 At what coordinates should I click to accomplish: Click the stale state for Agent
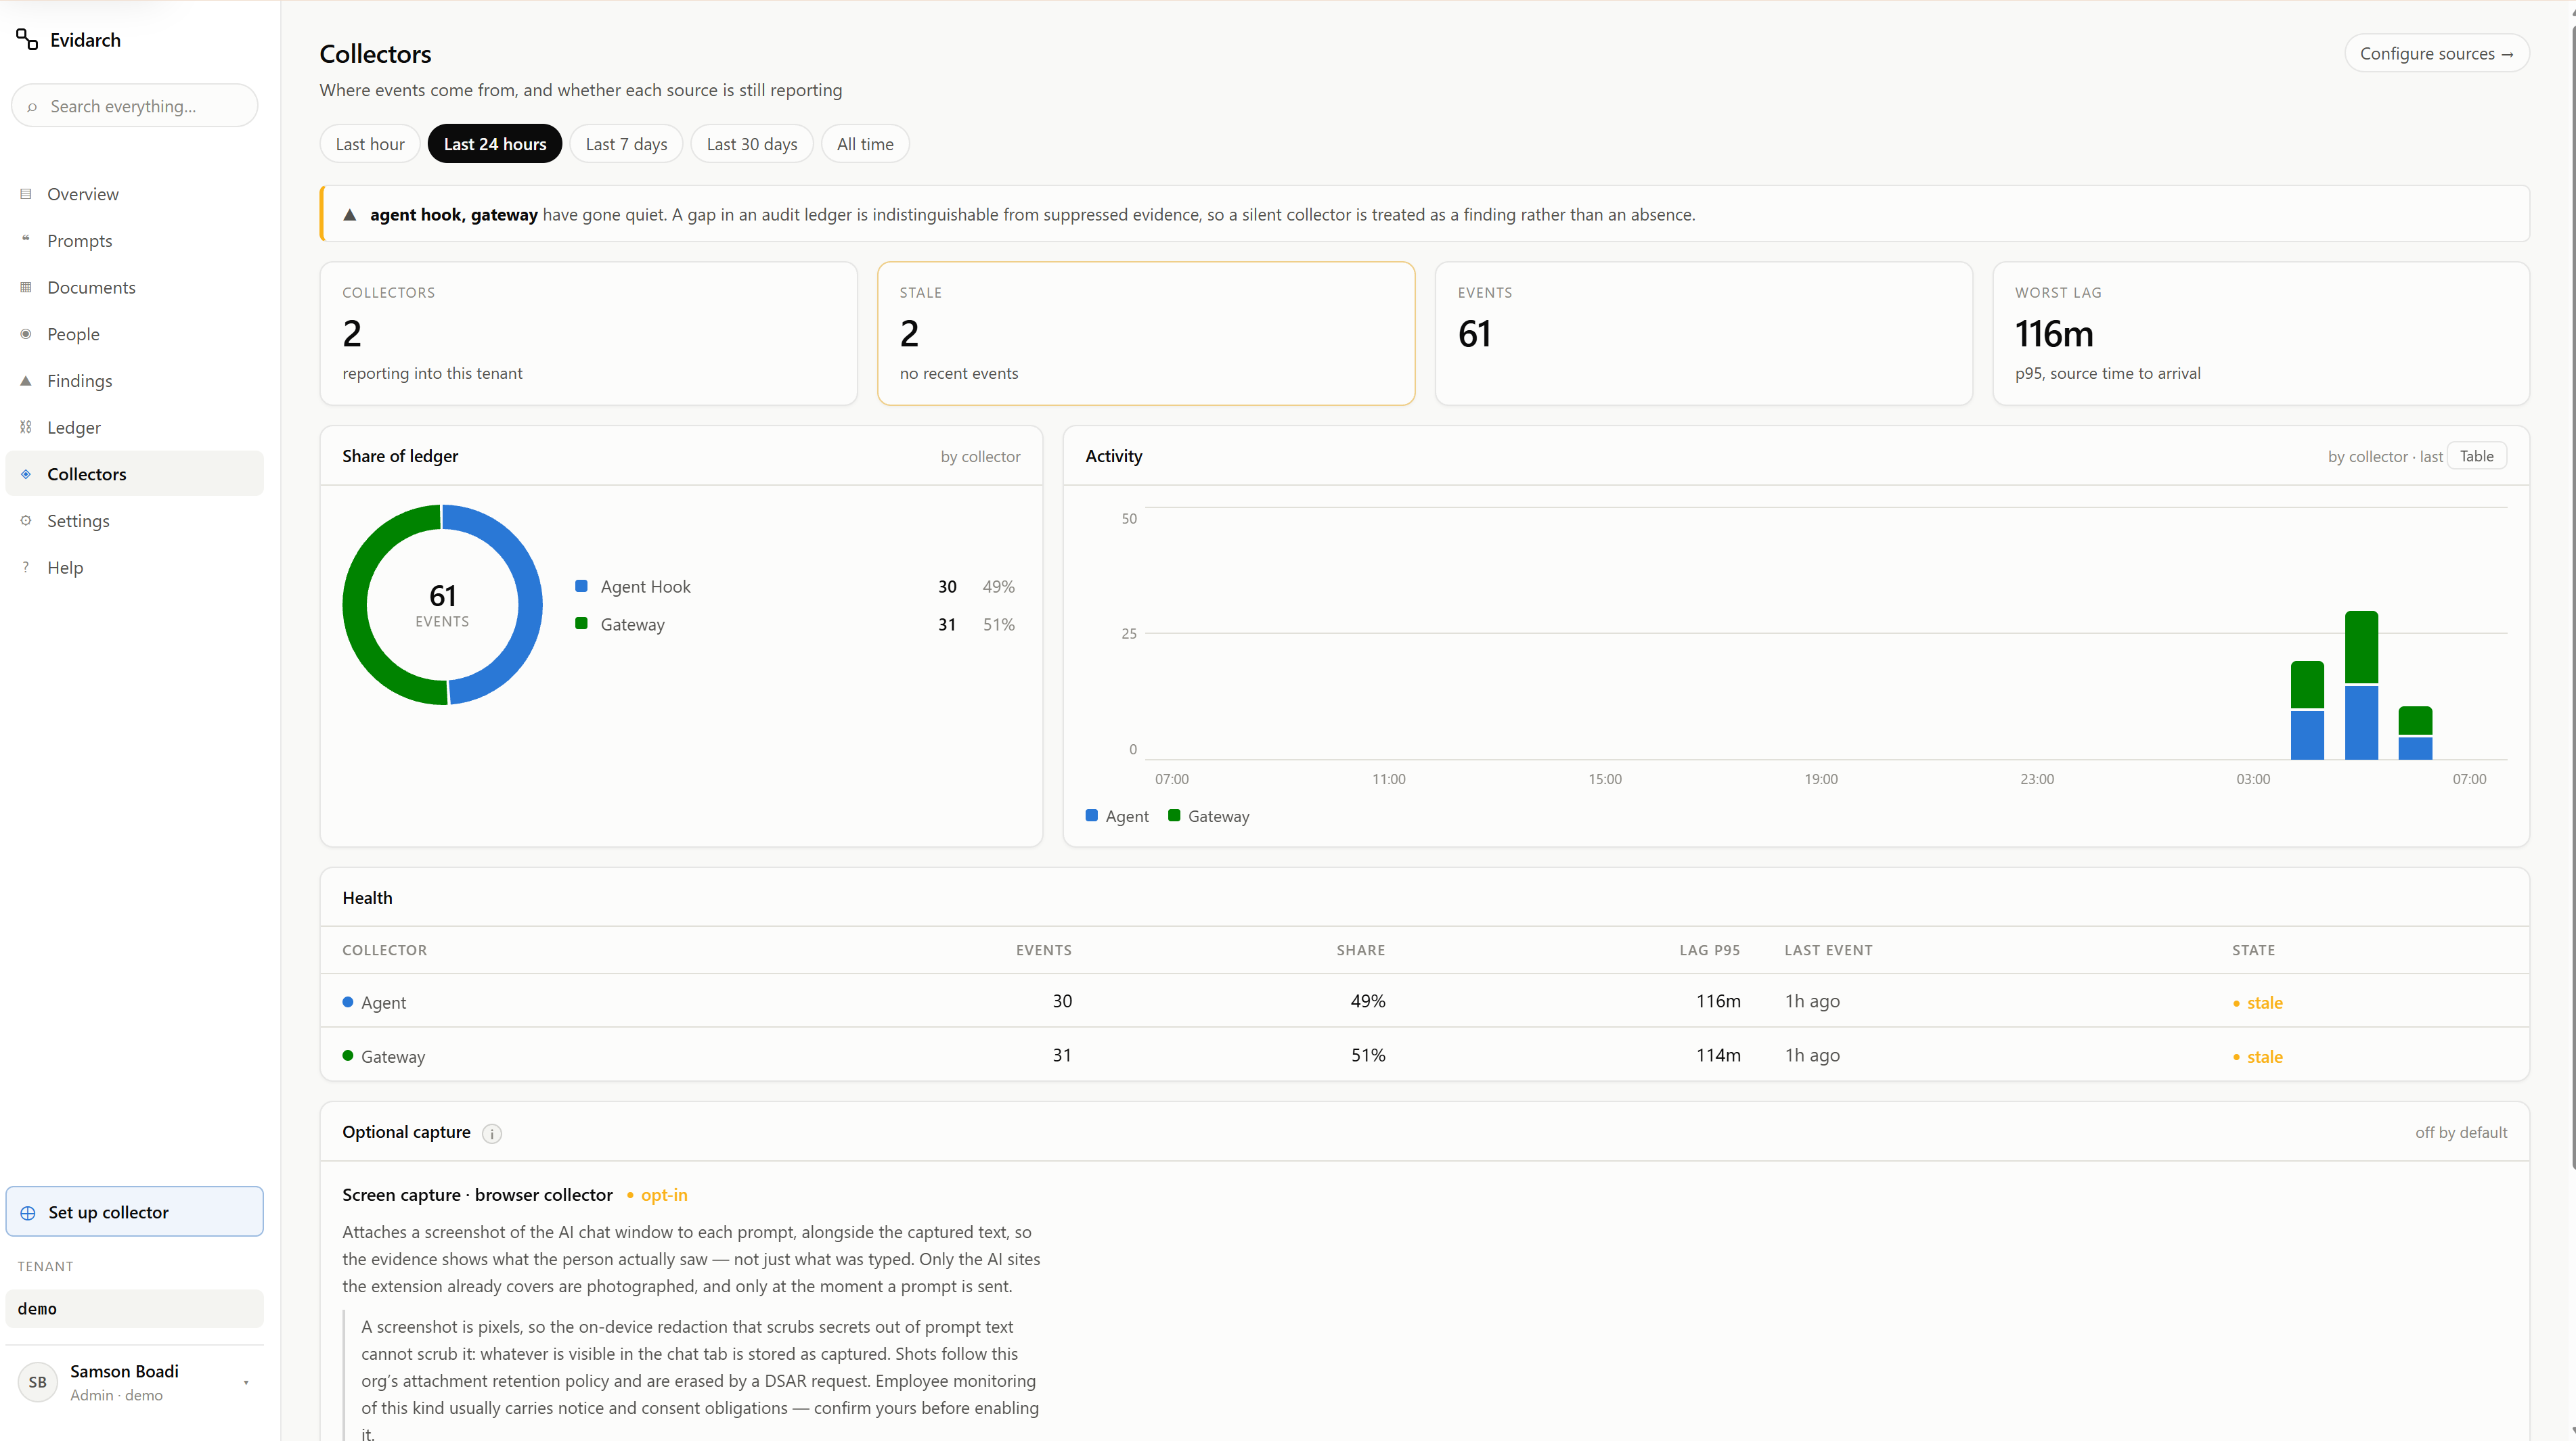pyautogui.click(x=2258, y=1003)
